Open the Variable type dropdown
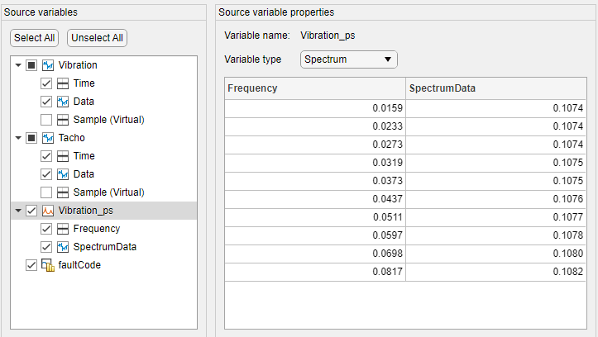The width and height of the screenshot is (598, 337). point(348,59)
